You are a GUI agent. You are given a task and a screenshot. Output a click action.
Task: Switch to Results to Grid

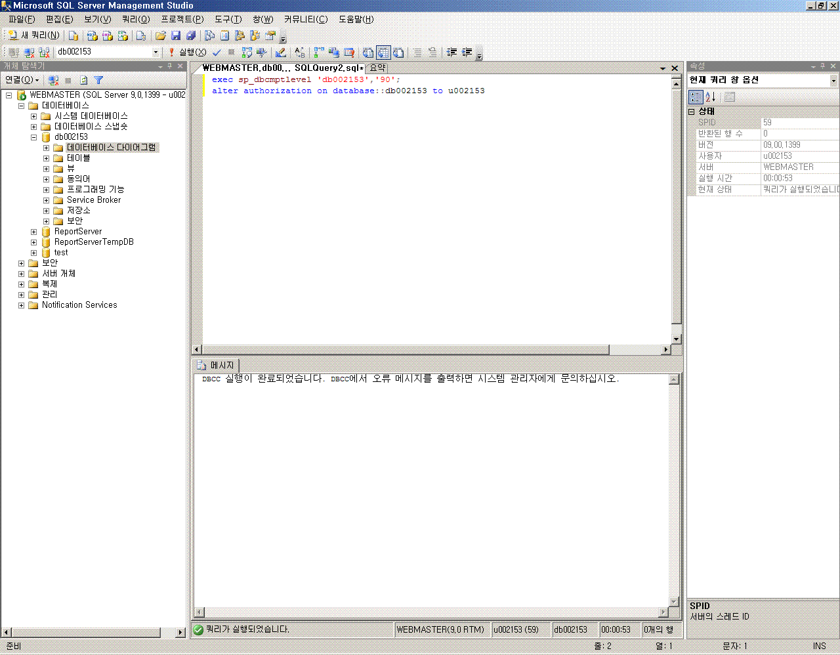point(383,52)
